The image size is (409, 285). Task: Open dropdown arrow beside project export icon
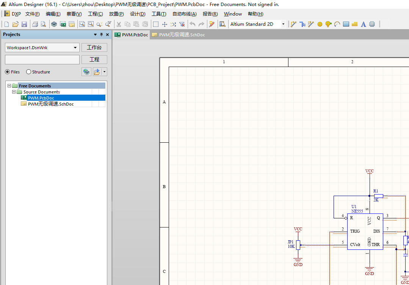point(105,72)
